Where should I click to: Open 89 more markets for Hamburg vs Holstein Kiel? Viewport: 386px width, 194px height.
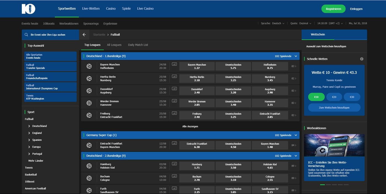pyautogui.click(x=294, y=166)
